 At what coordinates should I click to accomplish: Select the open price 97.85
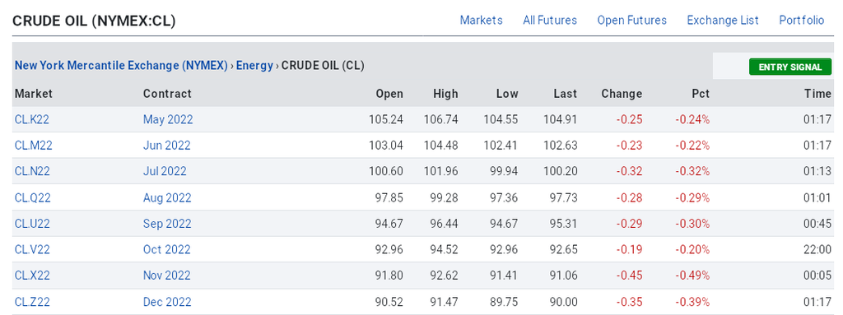pos(389,198)
